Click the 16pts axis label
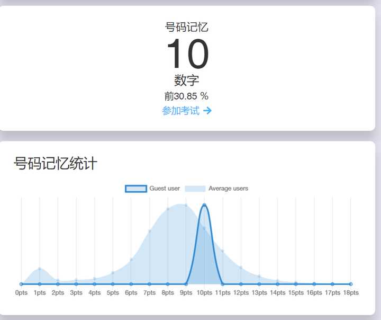381x320 pixels. coord(314,292)
